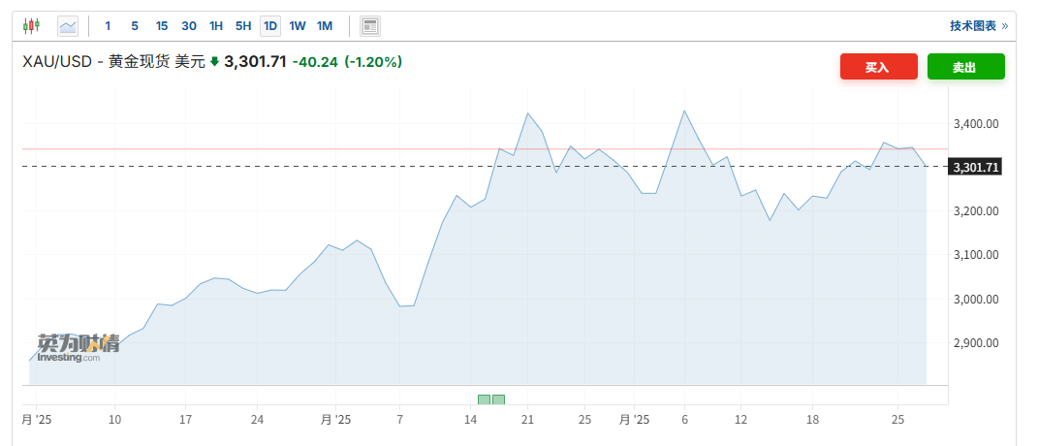This screenshot has width=1038, height=446.
Task: Click the first green event marker
Action: [484, 399]
